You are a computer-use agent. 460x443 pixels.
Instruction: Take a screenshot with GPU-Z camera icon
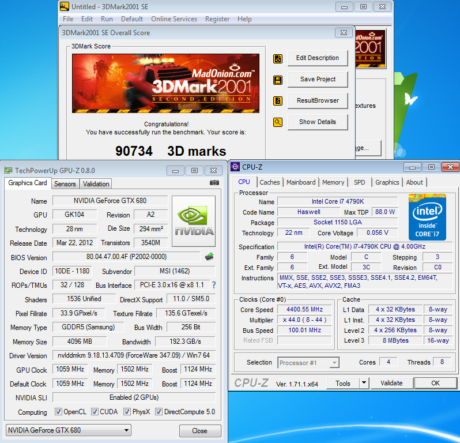[214, 183]
